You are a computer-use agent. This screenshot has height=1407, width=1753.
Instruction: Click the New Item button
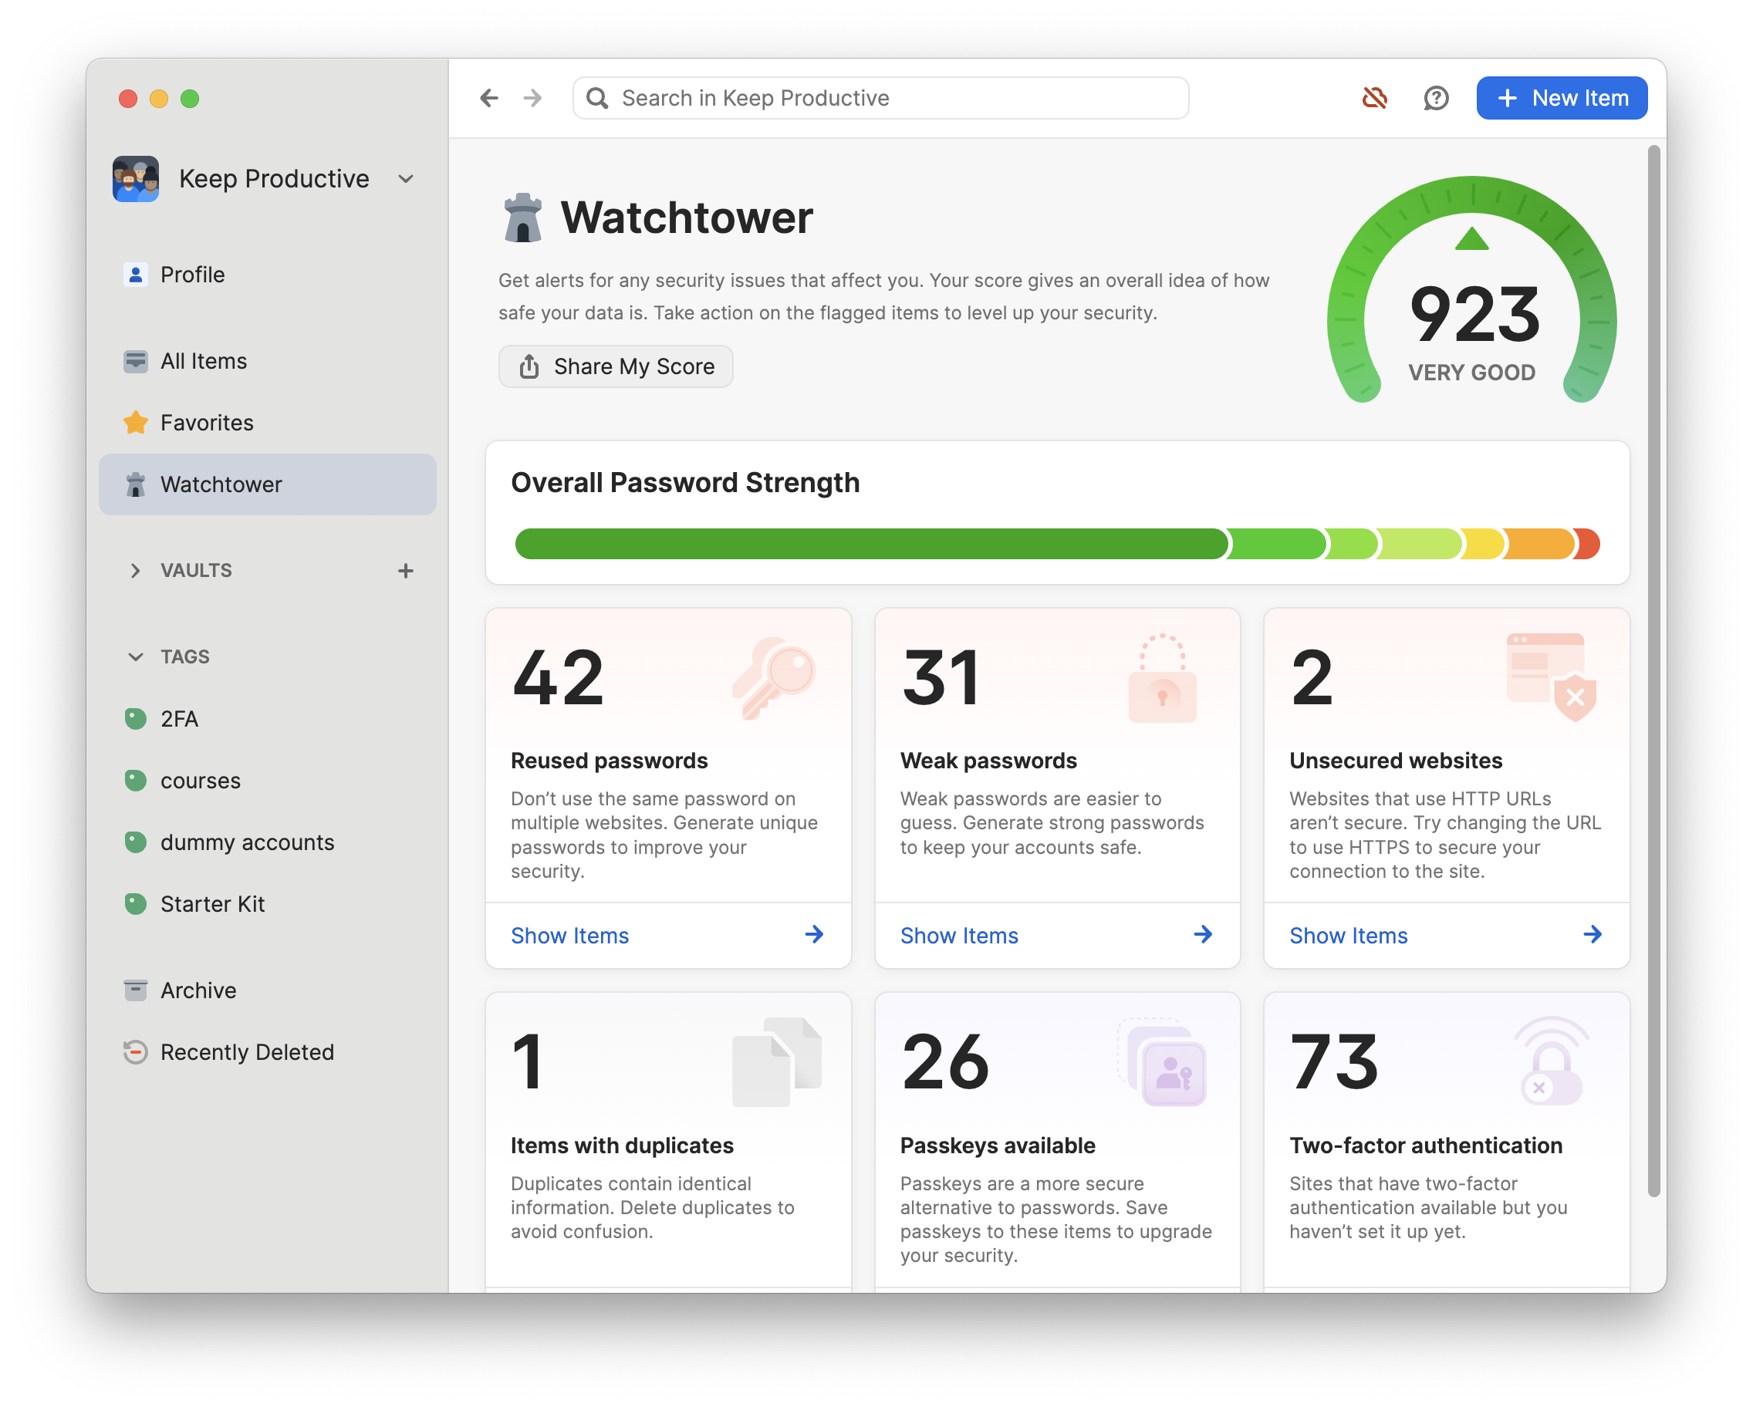[x=1561, y=97]
